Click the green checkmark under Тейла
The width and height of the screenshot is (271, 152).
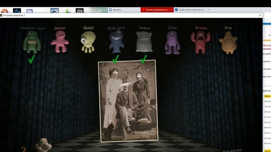[144, 59]
